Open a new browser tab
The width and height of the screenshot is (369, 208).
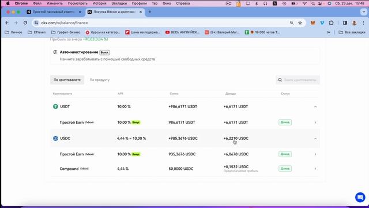150,12
